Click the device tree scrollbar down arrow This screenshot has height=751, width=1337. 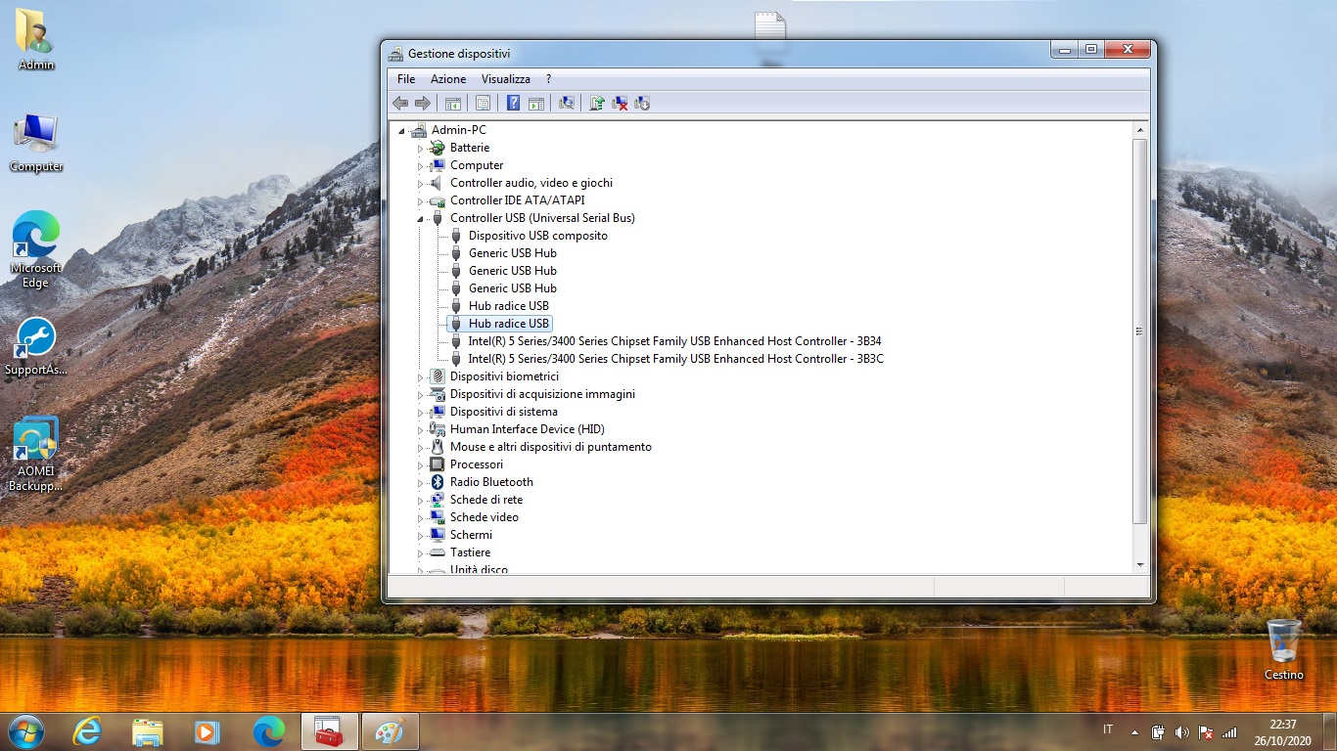pos(1139,564)
